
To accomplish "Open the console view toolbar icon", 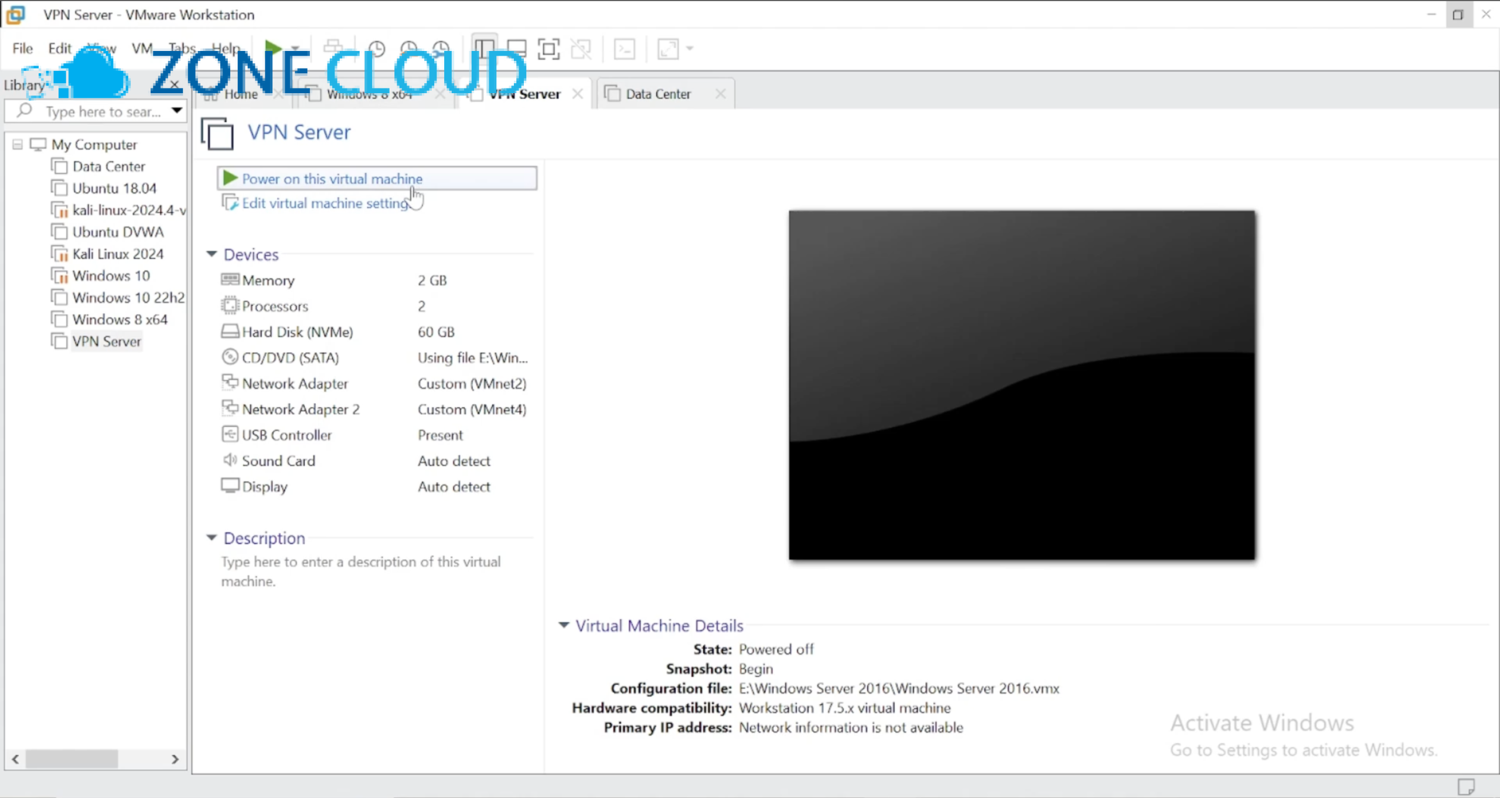I will [x=625, y=49].
